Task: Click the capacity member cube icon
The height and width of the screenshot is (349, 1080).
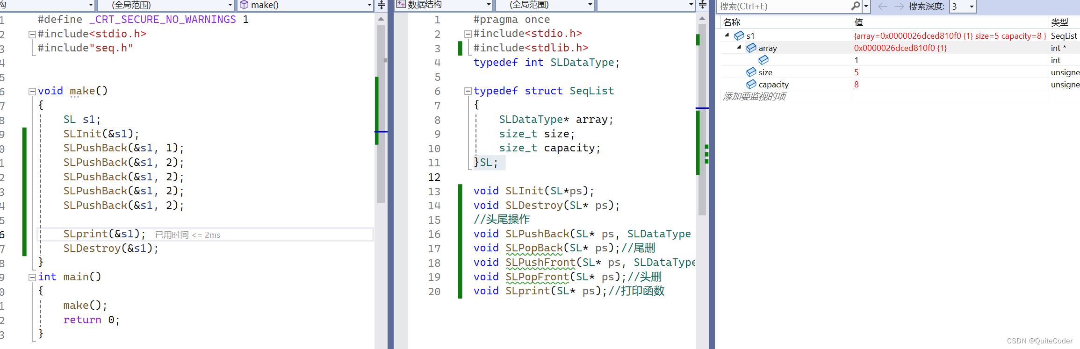Action: coord(751,85)
